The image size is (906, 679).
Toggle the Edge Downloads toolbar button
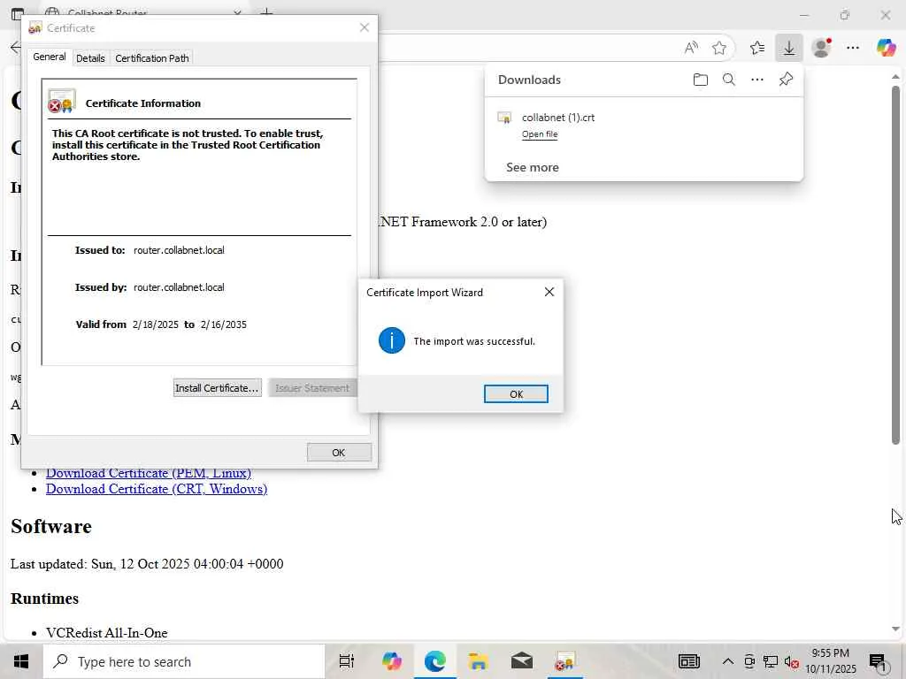pos(788,48)
